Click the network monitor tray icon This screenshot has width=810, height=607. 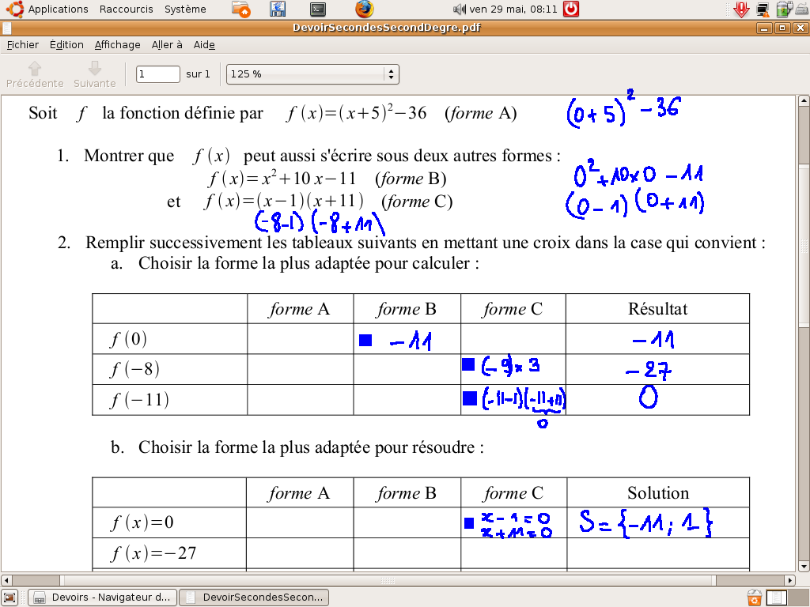tap(763, 9)
